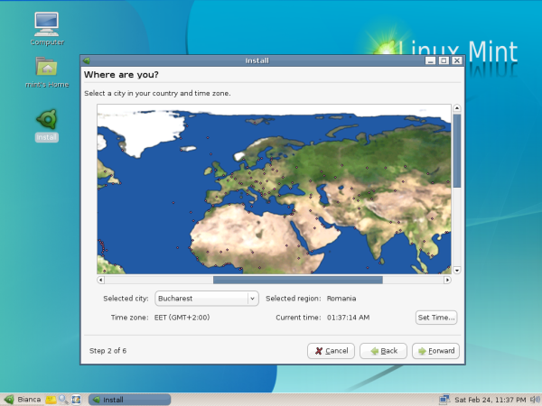Viewport: 542px width, 406px height.
Task: Click the mail icon in the taskbar
Action: pyautogui.click(x=51, y=399)
